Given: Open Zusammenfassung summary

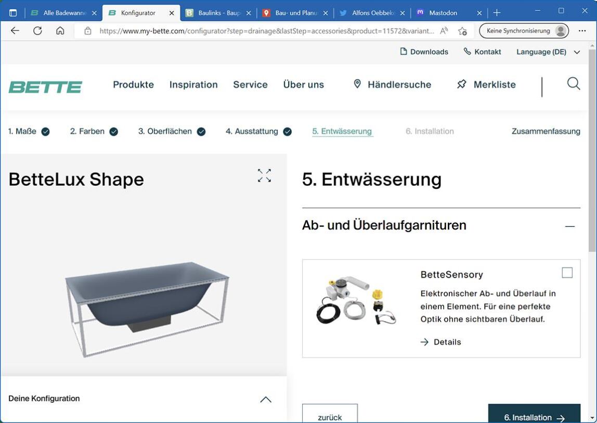Looking at the screenshot, I should click(546, 132).
